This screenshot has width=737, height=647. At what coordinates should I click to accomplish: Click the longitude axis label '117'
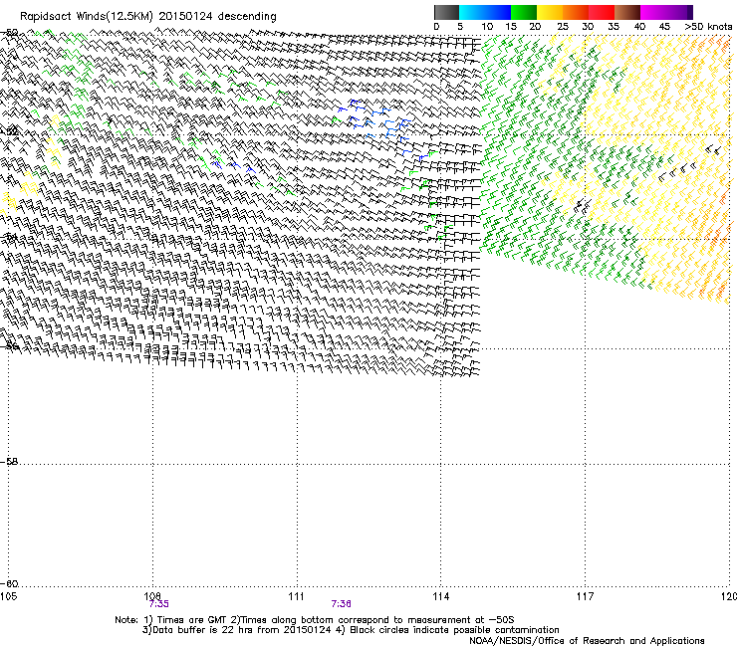click(585, 596)
